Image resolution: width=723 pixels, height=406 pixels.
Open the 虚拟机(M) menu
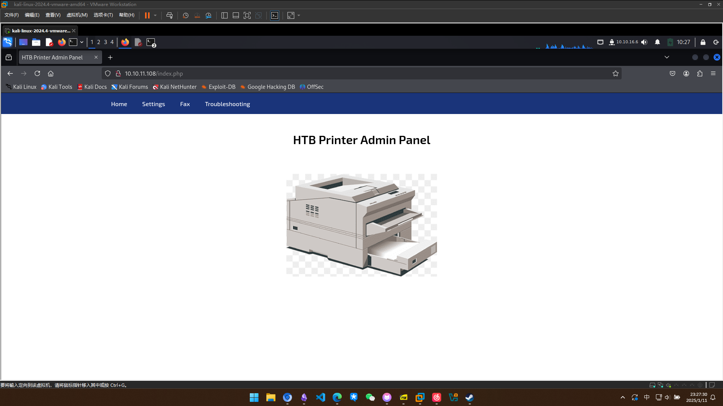click(77, 15)
